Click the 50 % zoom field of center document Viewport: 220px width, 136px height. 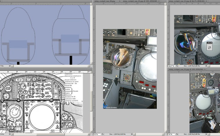97,134
